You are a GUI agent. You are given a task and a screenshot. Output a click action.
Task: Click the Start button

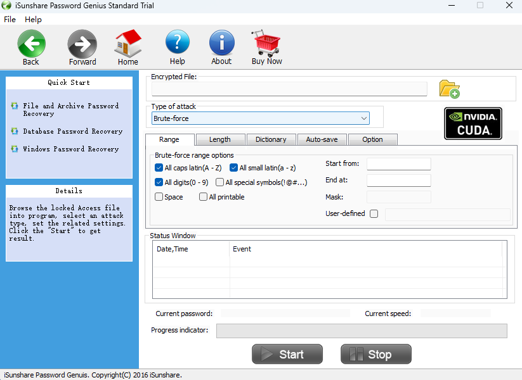(287, 354)
